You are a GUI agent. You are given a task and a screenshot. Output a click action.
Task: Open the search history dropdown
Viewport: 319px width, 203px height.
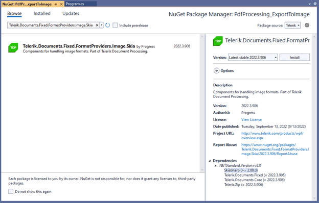tap(102, 25)
